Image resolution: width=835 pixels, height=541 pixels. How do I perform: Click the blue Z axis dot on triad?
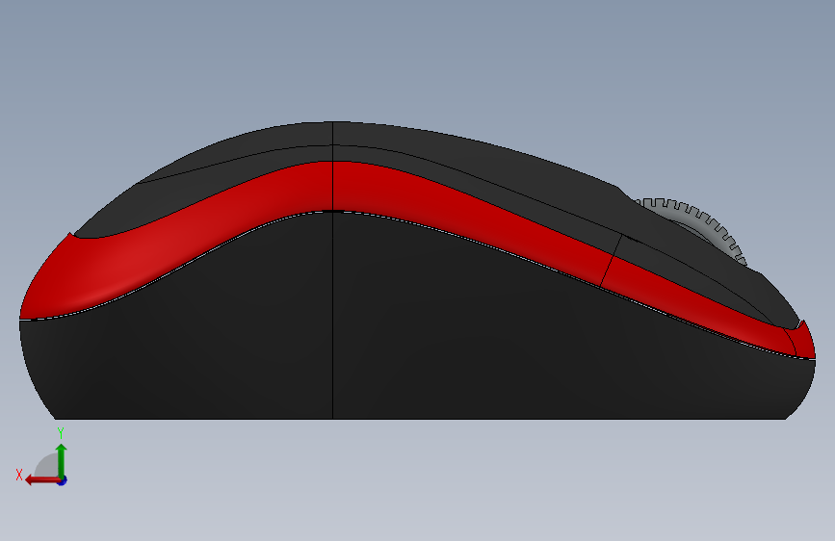point(63,481)
